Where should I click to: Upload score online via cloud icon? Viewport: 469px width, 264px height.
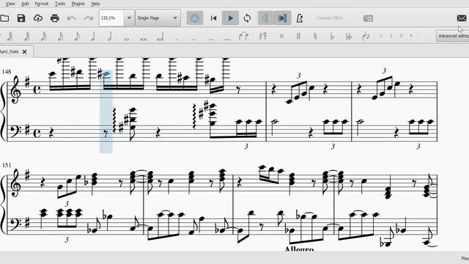tap(38, 18)
